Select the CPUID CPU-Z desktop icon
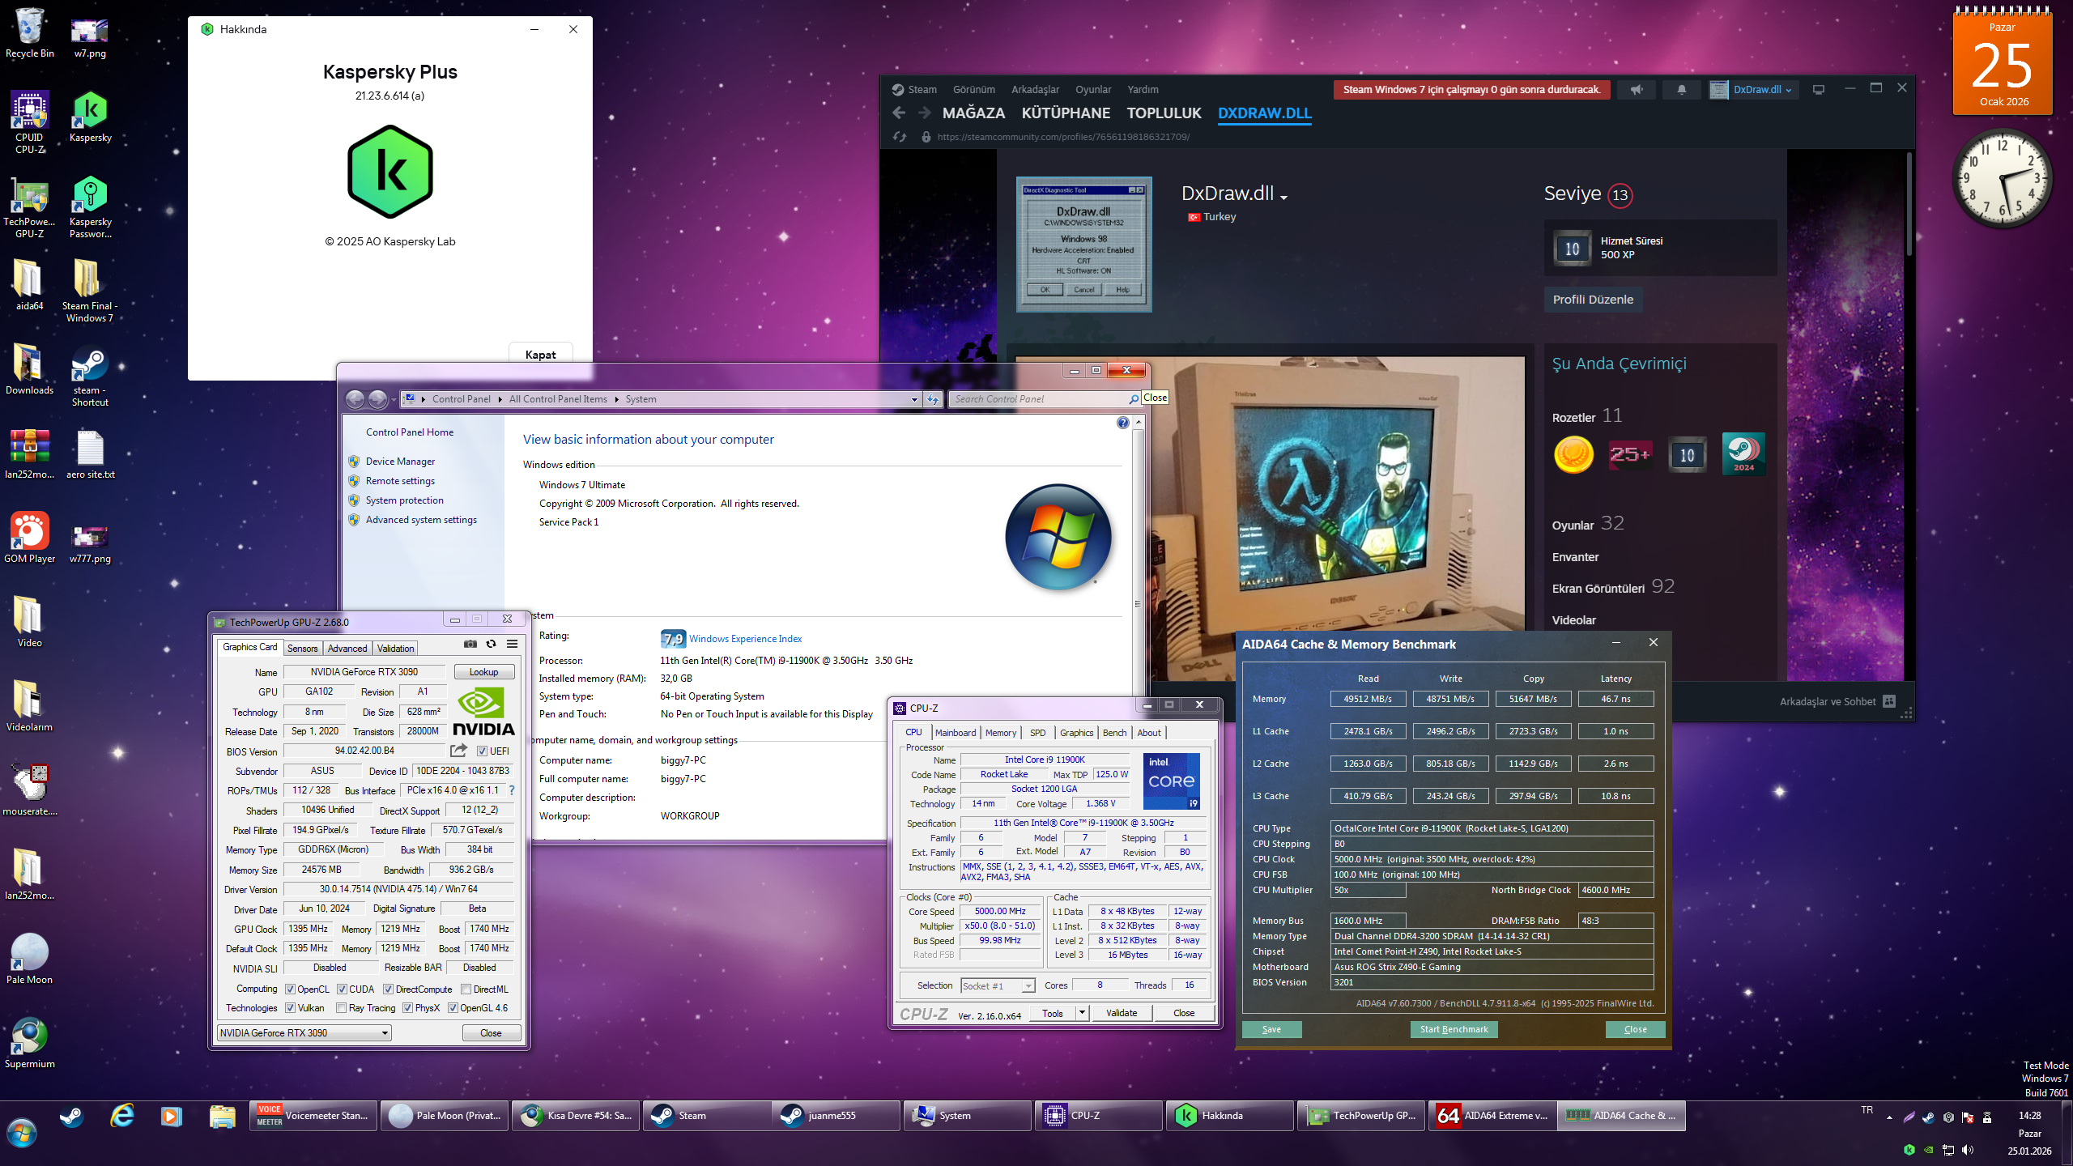 (x=30, y=122)
